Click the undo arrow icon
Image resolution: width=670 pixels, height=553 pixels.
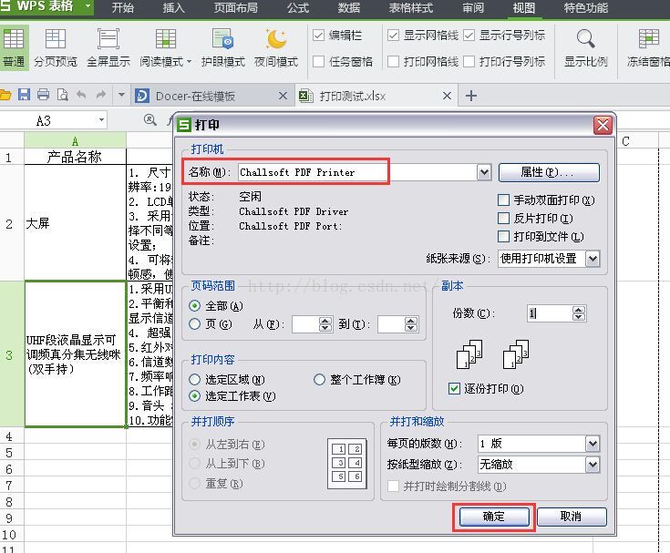coord(81,95)
